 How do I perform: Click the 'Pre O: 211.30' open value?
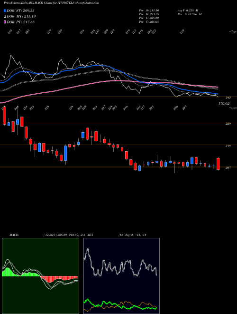[x=149, y=10]
